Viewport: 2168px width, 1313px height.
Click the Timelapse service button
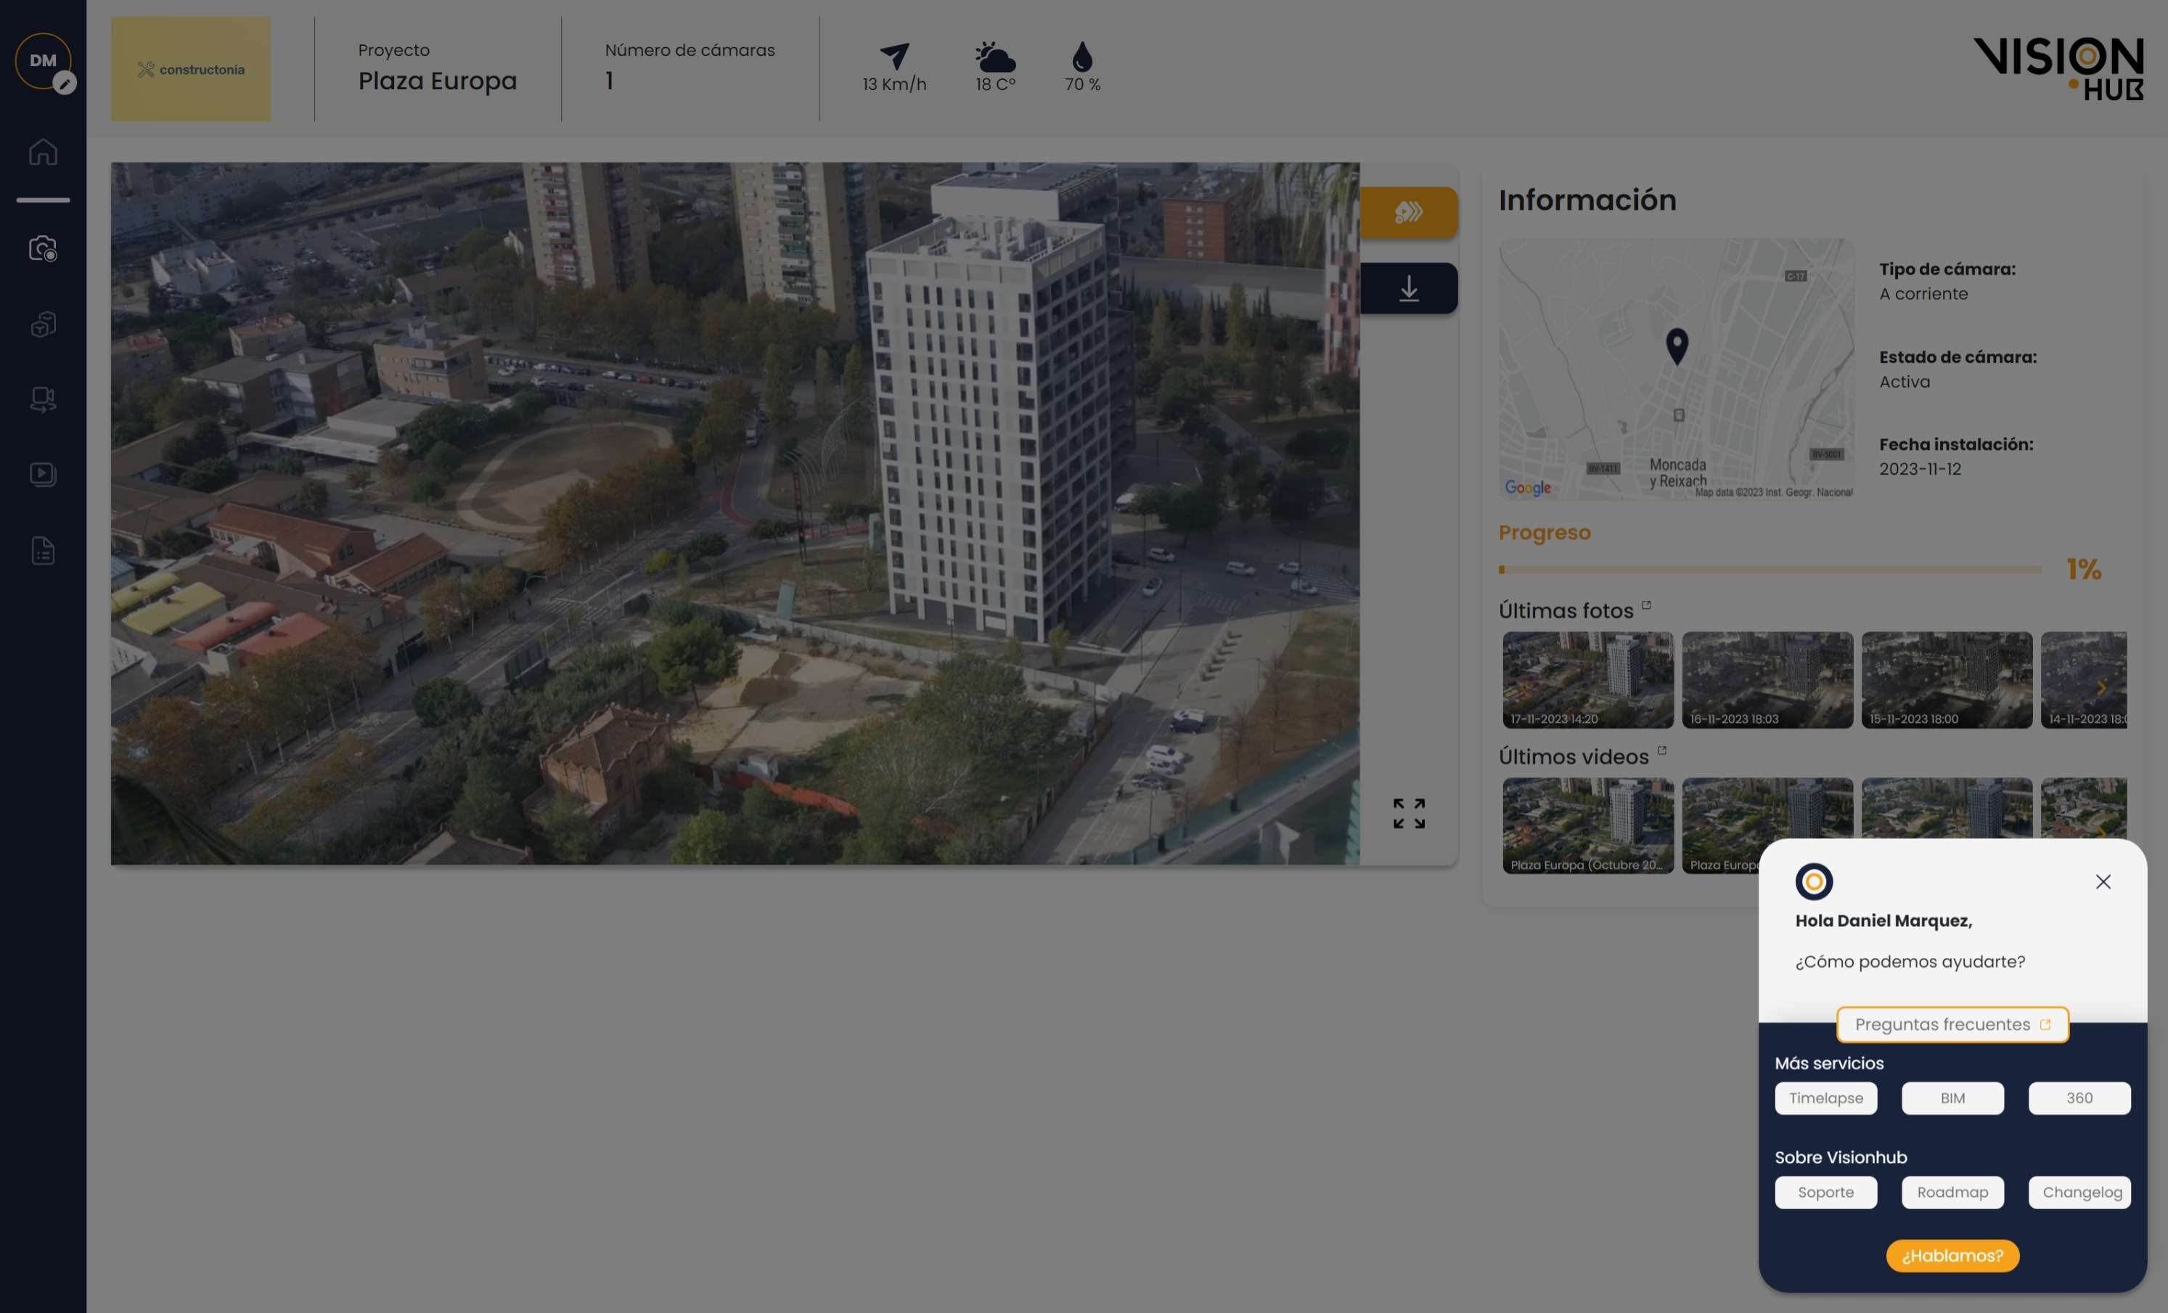[1825, 1097]
